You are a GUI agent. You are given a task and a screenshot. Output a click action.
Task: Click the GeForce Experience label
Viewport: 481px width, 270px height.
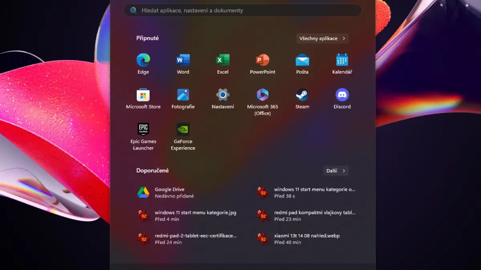point(183,145)
